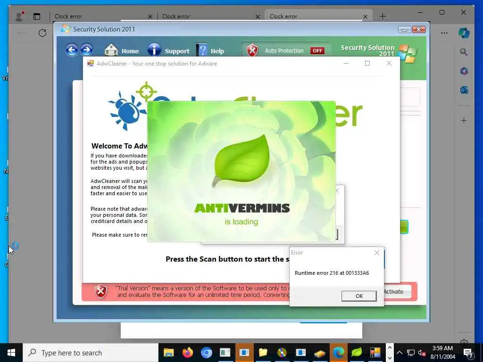Open network status tray icon
Image resolution: width=483 pixels, height=362 pixels.
[x=410, y=353]
